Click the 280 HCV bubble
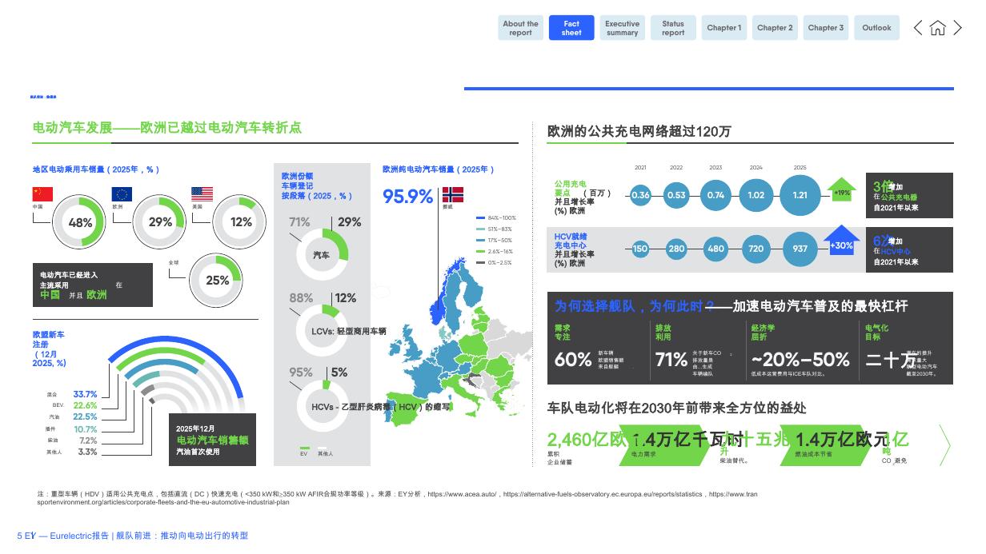 pos(676,249)
